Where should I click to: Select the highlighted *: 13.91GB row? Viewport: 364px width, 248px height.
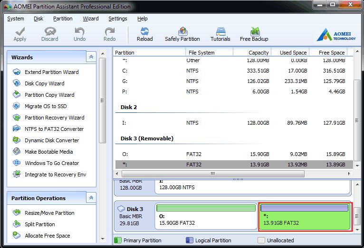tap(234, 165)
